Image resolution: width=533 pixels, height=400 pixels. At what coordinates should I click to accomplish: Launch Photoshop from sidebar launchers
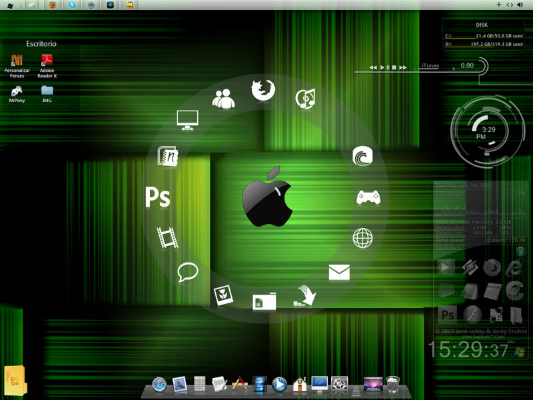click(447, 315)
